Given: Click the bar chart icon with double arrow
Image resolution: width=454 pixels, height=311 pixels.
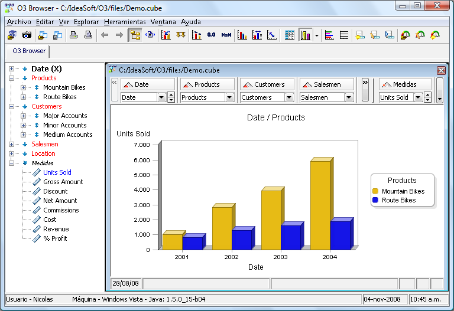Looking at the screenshot, I should click(257, 35).
